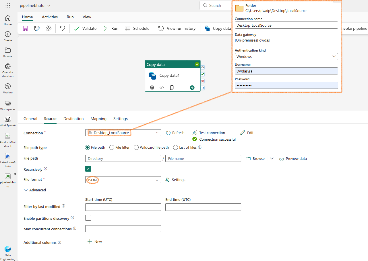Switch to Home ribbon tab
The image size is (368, 261).
click(x=27, y=17)
